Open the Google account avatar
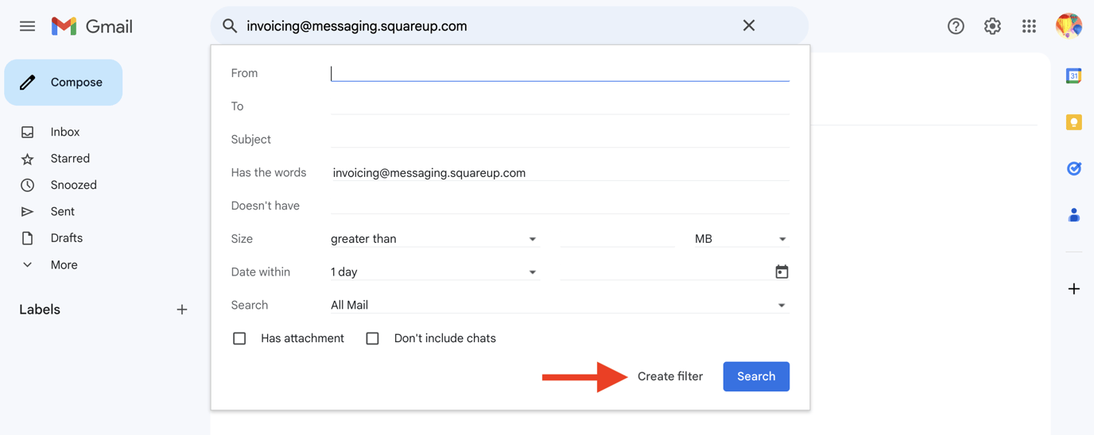Viewport: 1094px width, 435px height. 1069,25
